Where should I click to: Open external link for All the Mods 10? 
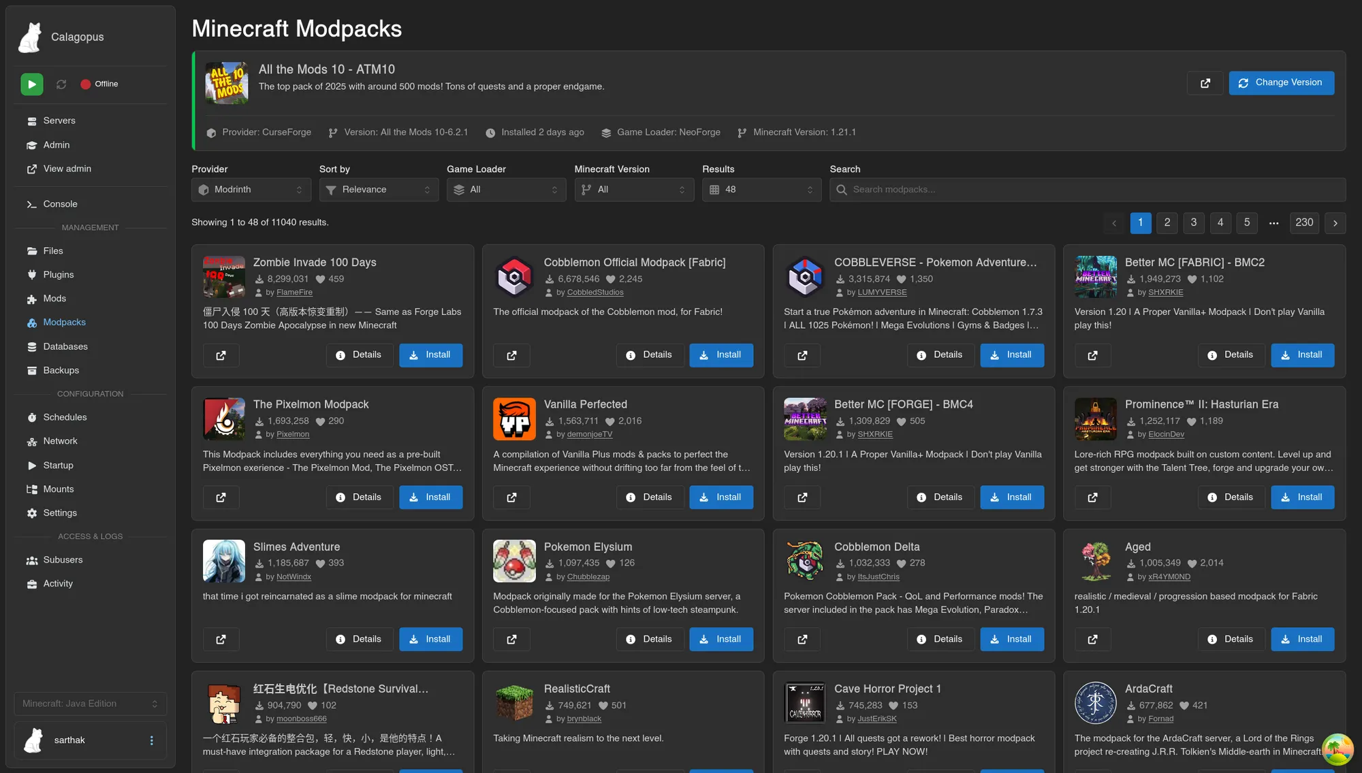pos(1205,83)
